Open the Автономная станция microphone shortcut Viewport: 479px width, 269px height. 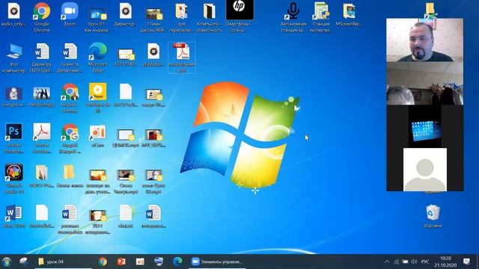293,16
